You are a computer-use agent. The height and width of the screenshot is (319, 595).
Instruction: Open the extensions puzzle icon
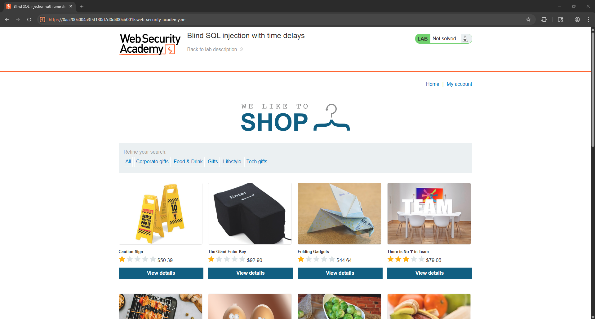point(544,20)
